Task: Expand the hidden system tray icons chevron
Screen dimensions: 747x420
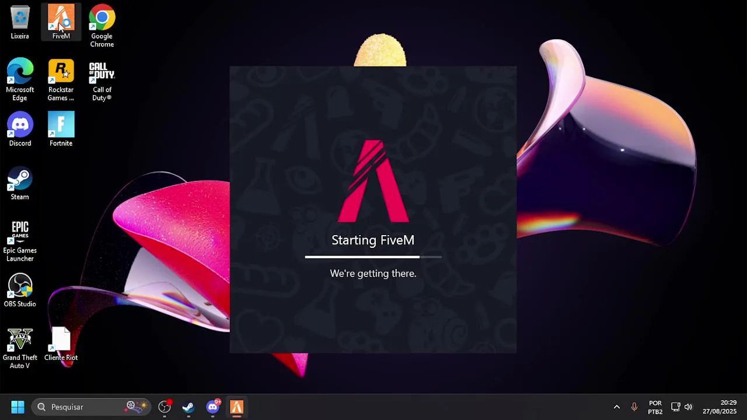Action: pyautogui.click(x=616, y=407)
